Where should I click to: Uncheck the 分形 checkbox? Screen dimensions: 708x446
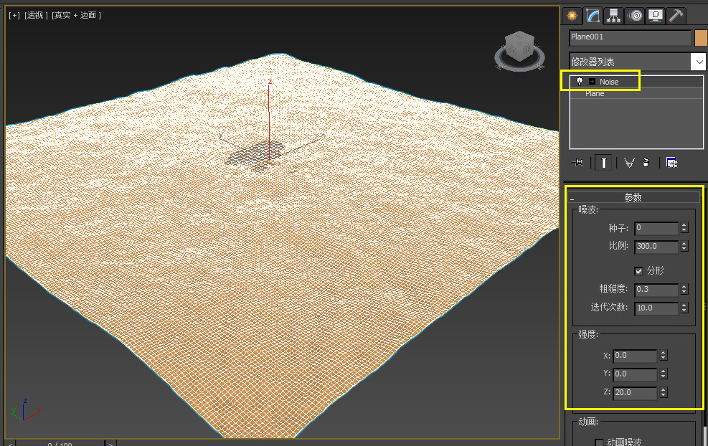[x=638, y=271]
